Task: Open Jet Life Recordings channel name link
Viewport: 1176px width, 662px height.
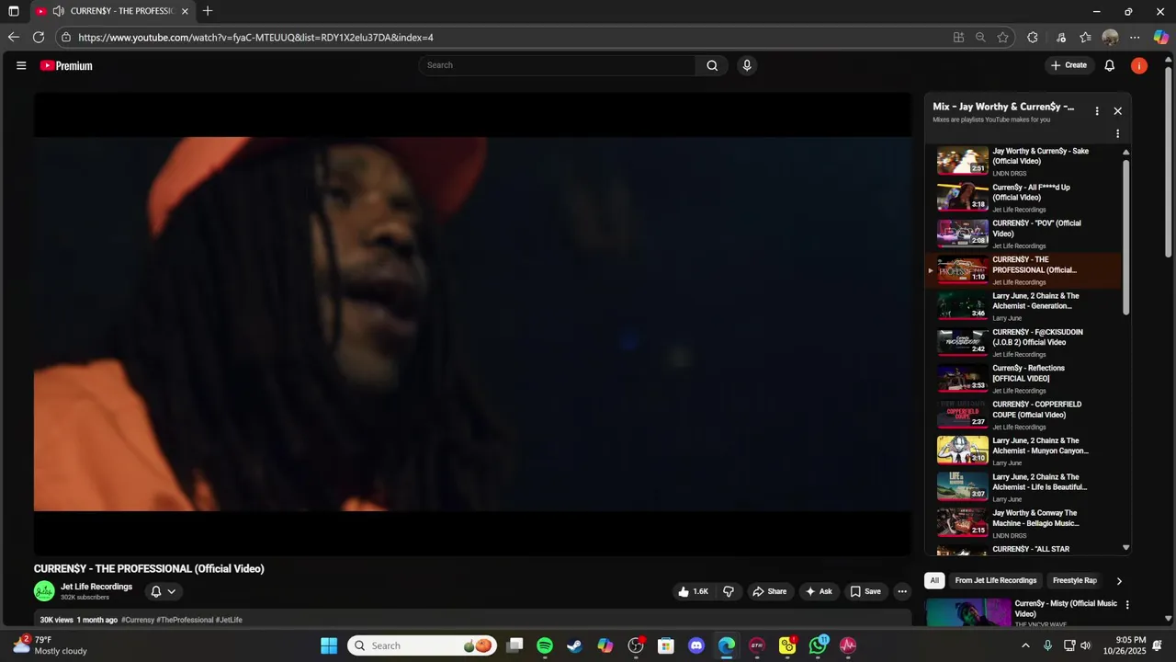Action: tap(96, 587)
